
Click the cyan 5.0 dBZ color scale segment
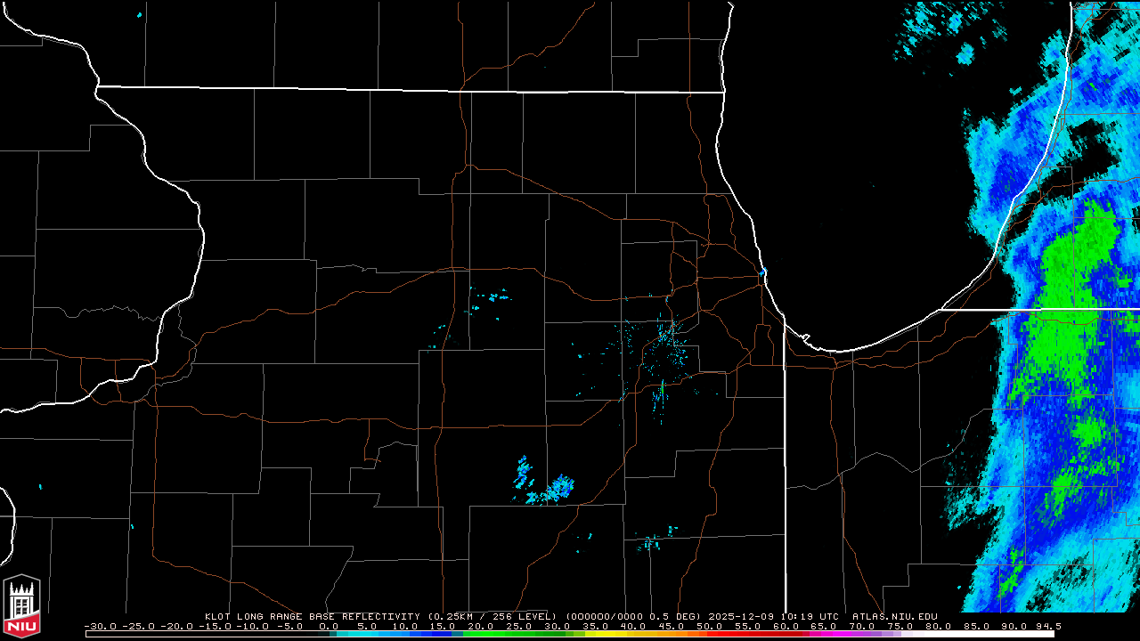point(367,634)
